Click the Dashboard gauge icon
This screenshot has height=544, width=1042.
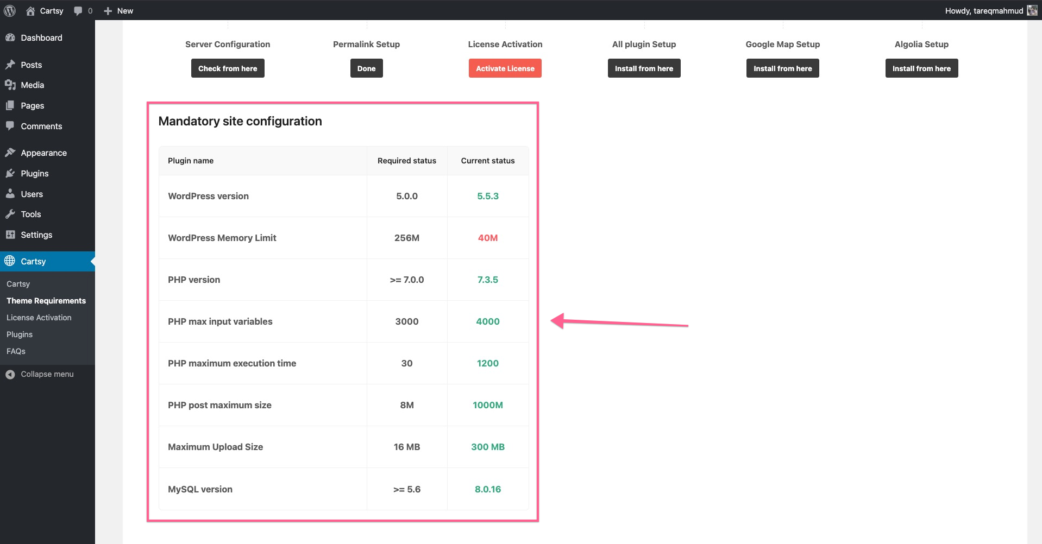(x=10, y=37)
